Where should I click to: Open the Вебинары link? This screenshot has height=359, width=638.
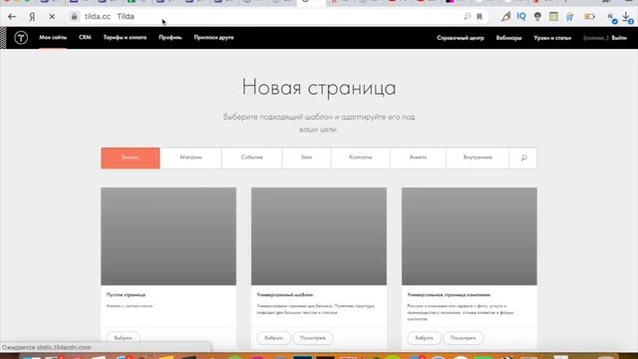pyautogui.click(x=508, y=38)
